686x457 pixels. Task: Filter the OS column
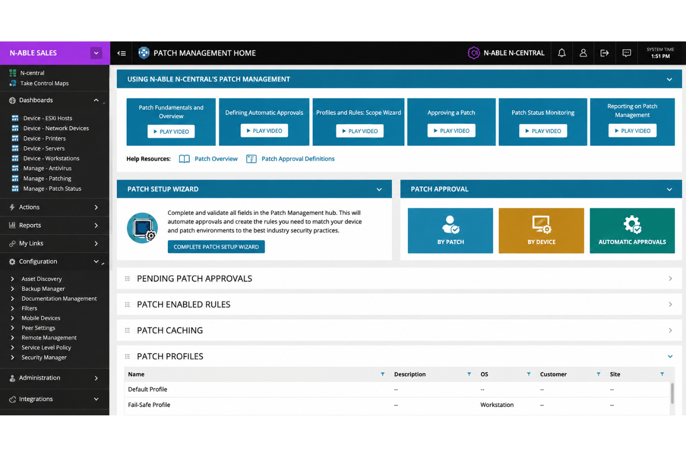528,374
